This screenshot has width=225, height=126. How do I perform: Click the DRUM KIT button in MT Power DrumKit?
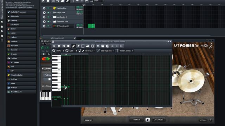(x=88, y=120)
